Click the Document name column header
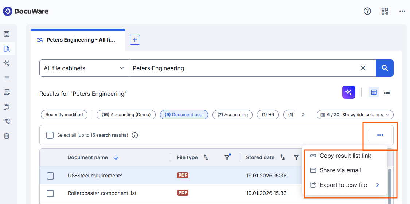This screenshot has height=204, width=410. [x=87, y=157]
